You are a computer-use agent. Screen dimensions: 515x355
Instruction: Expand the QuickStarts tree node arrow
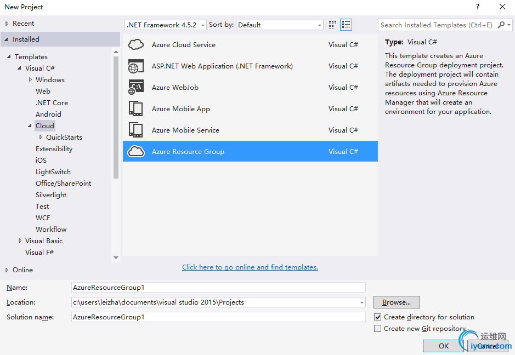[41, 137]
